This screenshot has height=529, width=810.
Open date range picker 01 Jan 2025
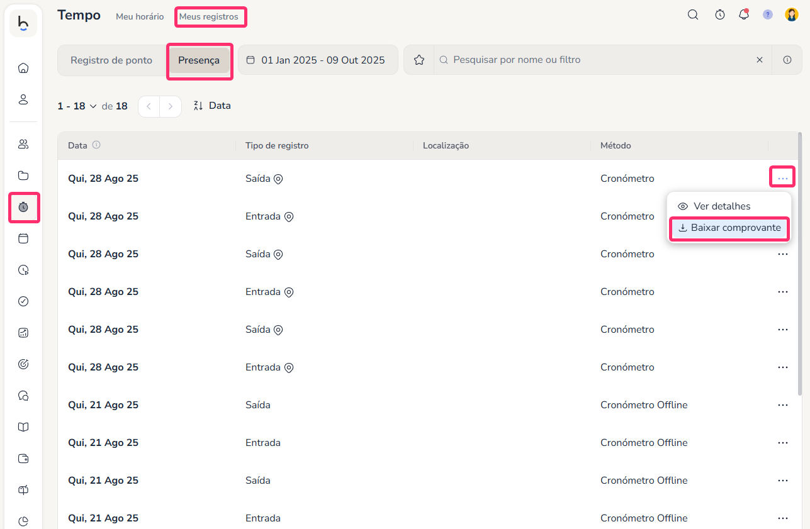click(317, 60)
